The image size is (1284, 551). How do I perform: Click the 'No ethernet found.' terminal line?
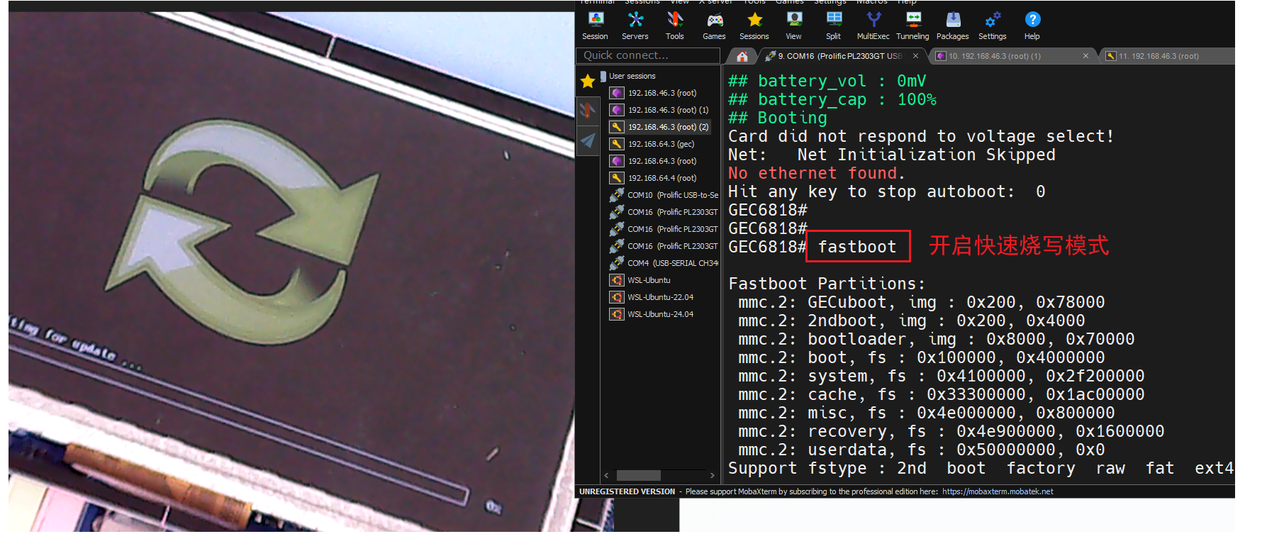pyautogui.click(x=816, y=173)
